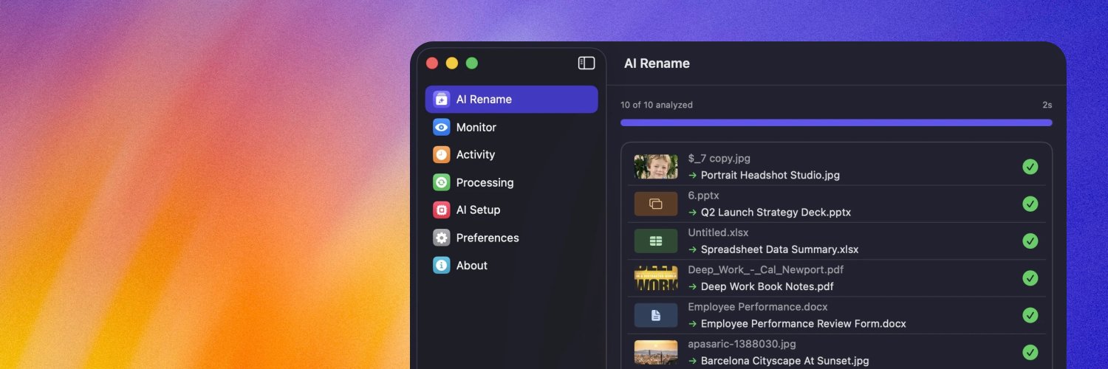1108x369 pixels.
Task: Click the new name "Portrait Headshot Studio.jpg"
Action: [x=770, y=176]
